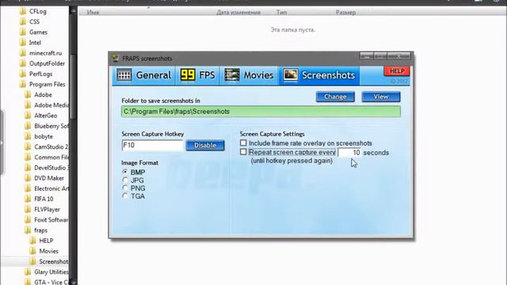Open the Movies tab
Viewport: 507px width, 285px height.
(249, 75)
